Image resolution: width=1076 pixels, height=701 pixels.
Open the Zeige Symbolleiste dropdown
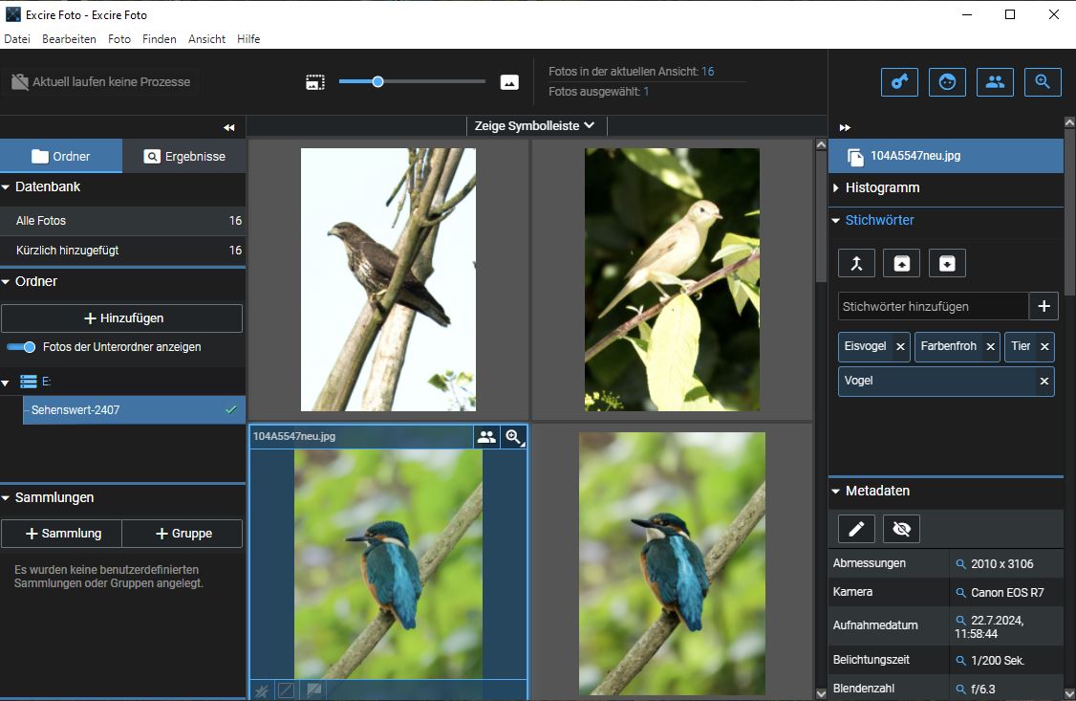[x=534, y=125]
